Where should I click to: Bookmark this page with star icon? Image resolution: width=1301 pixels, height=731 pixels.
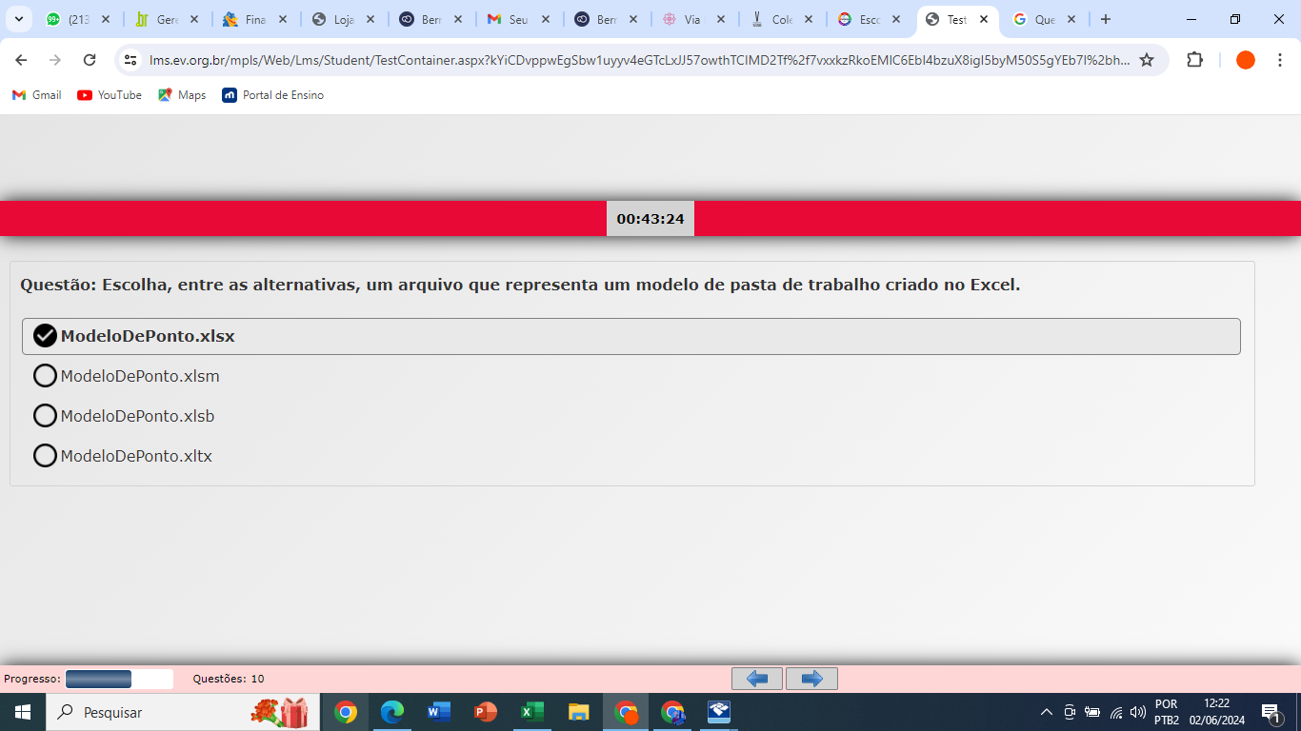tap(1147, 60)
